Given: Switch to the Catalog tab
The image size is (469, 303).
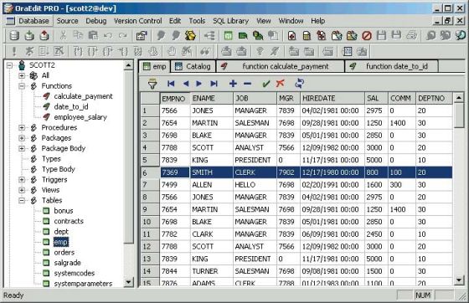Looking at the screenshot, I should click(193, 66).
